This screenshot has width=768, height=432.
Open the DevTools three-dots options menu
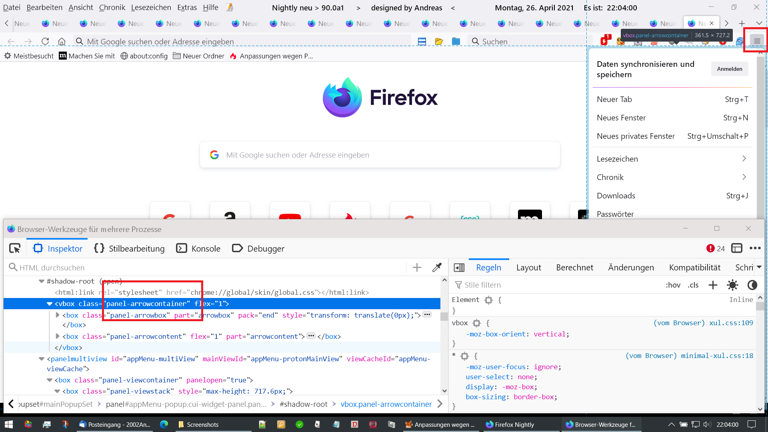[755, 248]
